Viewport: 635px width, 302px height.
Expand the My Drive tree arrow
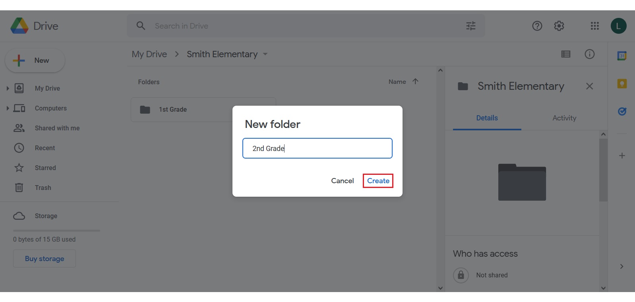pyautogui.click(x=8, y=88)
